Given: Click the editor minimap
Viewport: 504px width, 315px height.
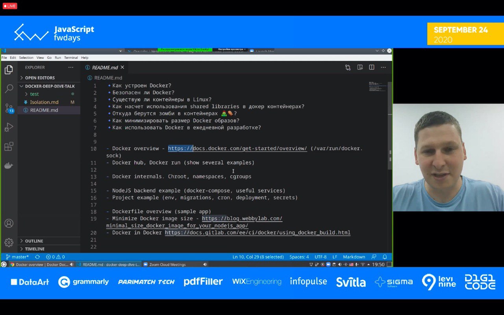Looking at the screenshot, I should 377,87.
